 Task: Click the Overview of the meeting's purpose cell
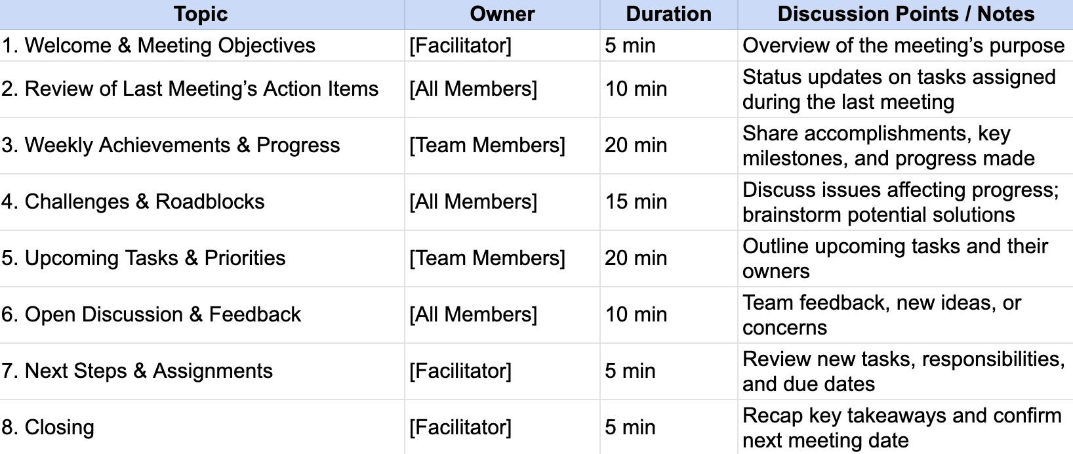point(903,45)
